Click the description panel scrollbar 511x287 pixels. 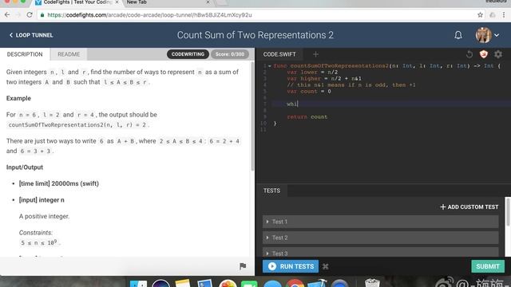pos(252,117)
